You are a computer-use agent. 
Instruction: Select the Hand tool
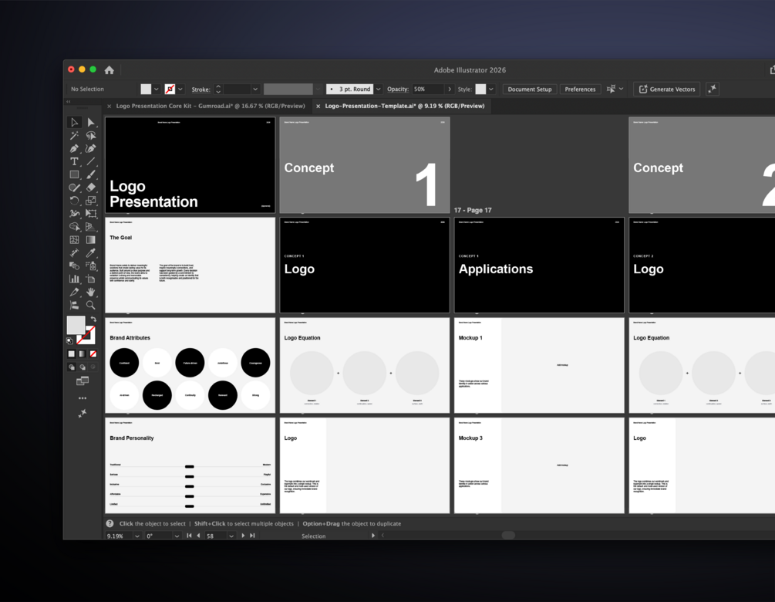(91, 292)
